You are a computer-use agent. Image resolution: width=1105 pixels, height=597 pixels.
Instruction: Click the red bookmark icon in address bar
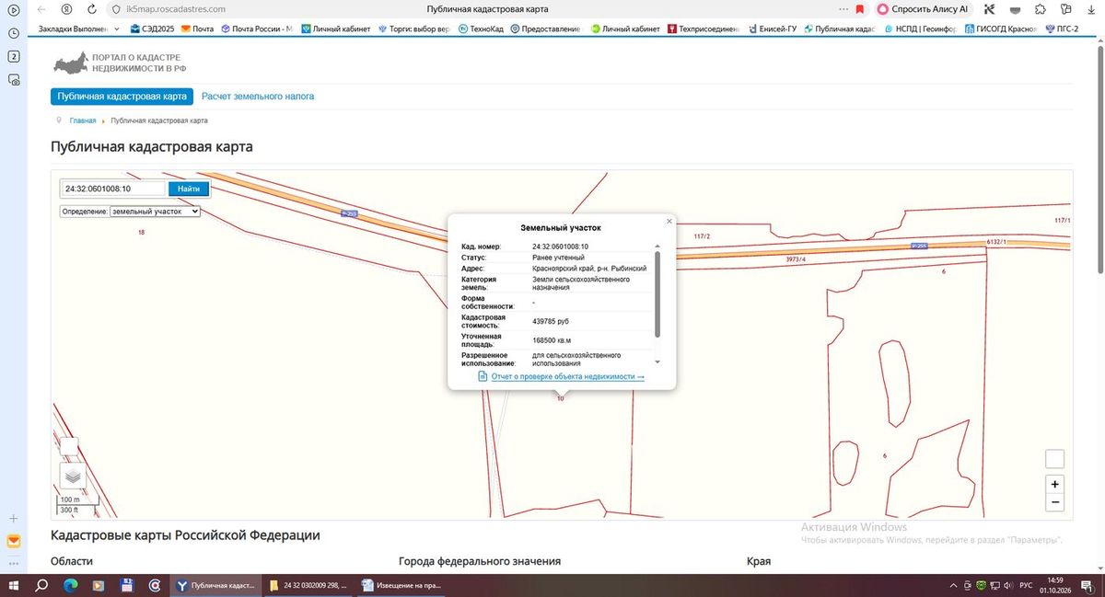(x=859, y=9)
